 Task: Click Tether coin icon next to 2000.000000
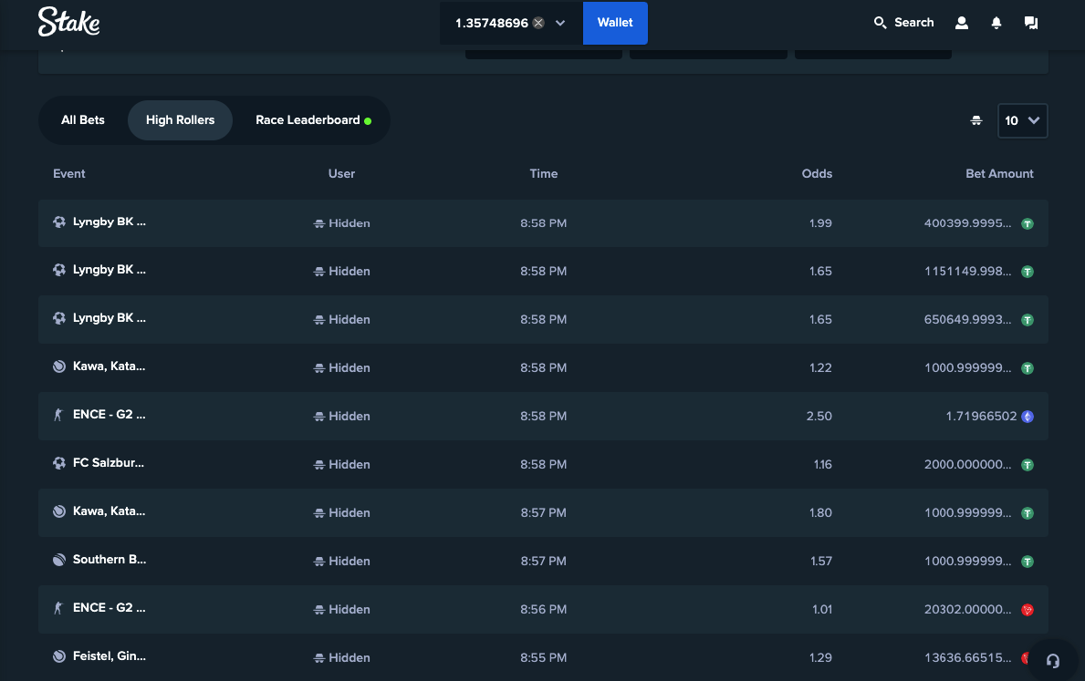click(x=1028, y=465)
